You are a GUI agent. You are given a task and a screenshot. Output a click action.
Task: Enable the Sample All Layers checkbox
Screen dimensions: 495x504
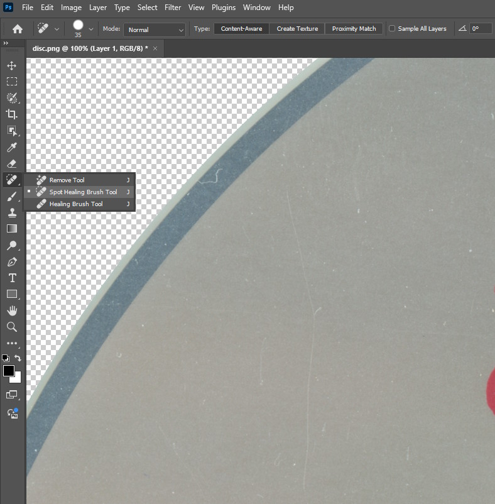pyautogui.click(x=392, y=29)
